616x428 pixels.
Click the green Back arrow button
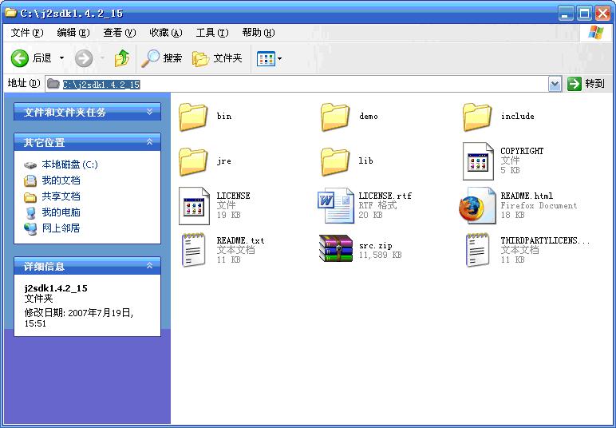(x=20, y=58)
